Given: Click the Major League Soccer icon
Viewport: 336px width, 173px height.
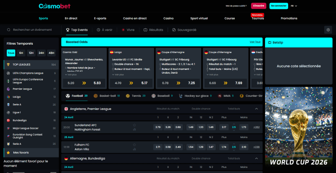Looking at the screenshot, I should (x=8, y=128).
